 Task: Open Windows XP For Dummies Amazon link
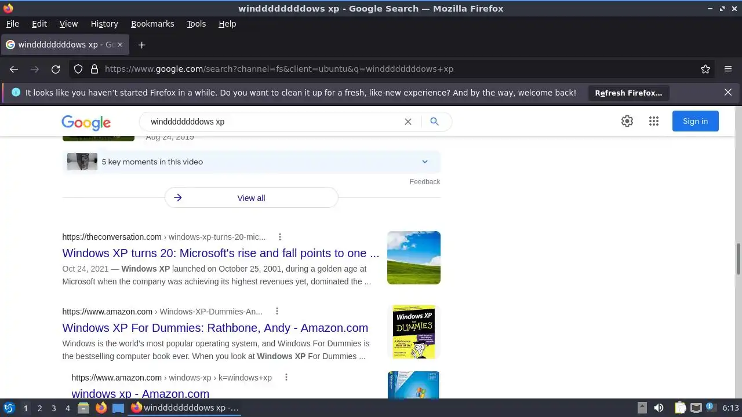pos(215,328)
